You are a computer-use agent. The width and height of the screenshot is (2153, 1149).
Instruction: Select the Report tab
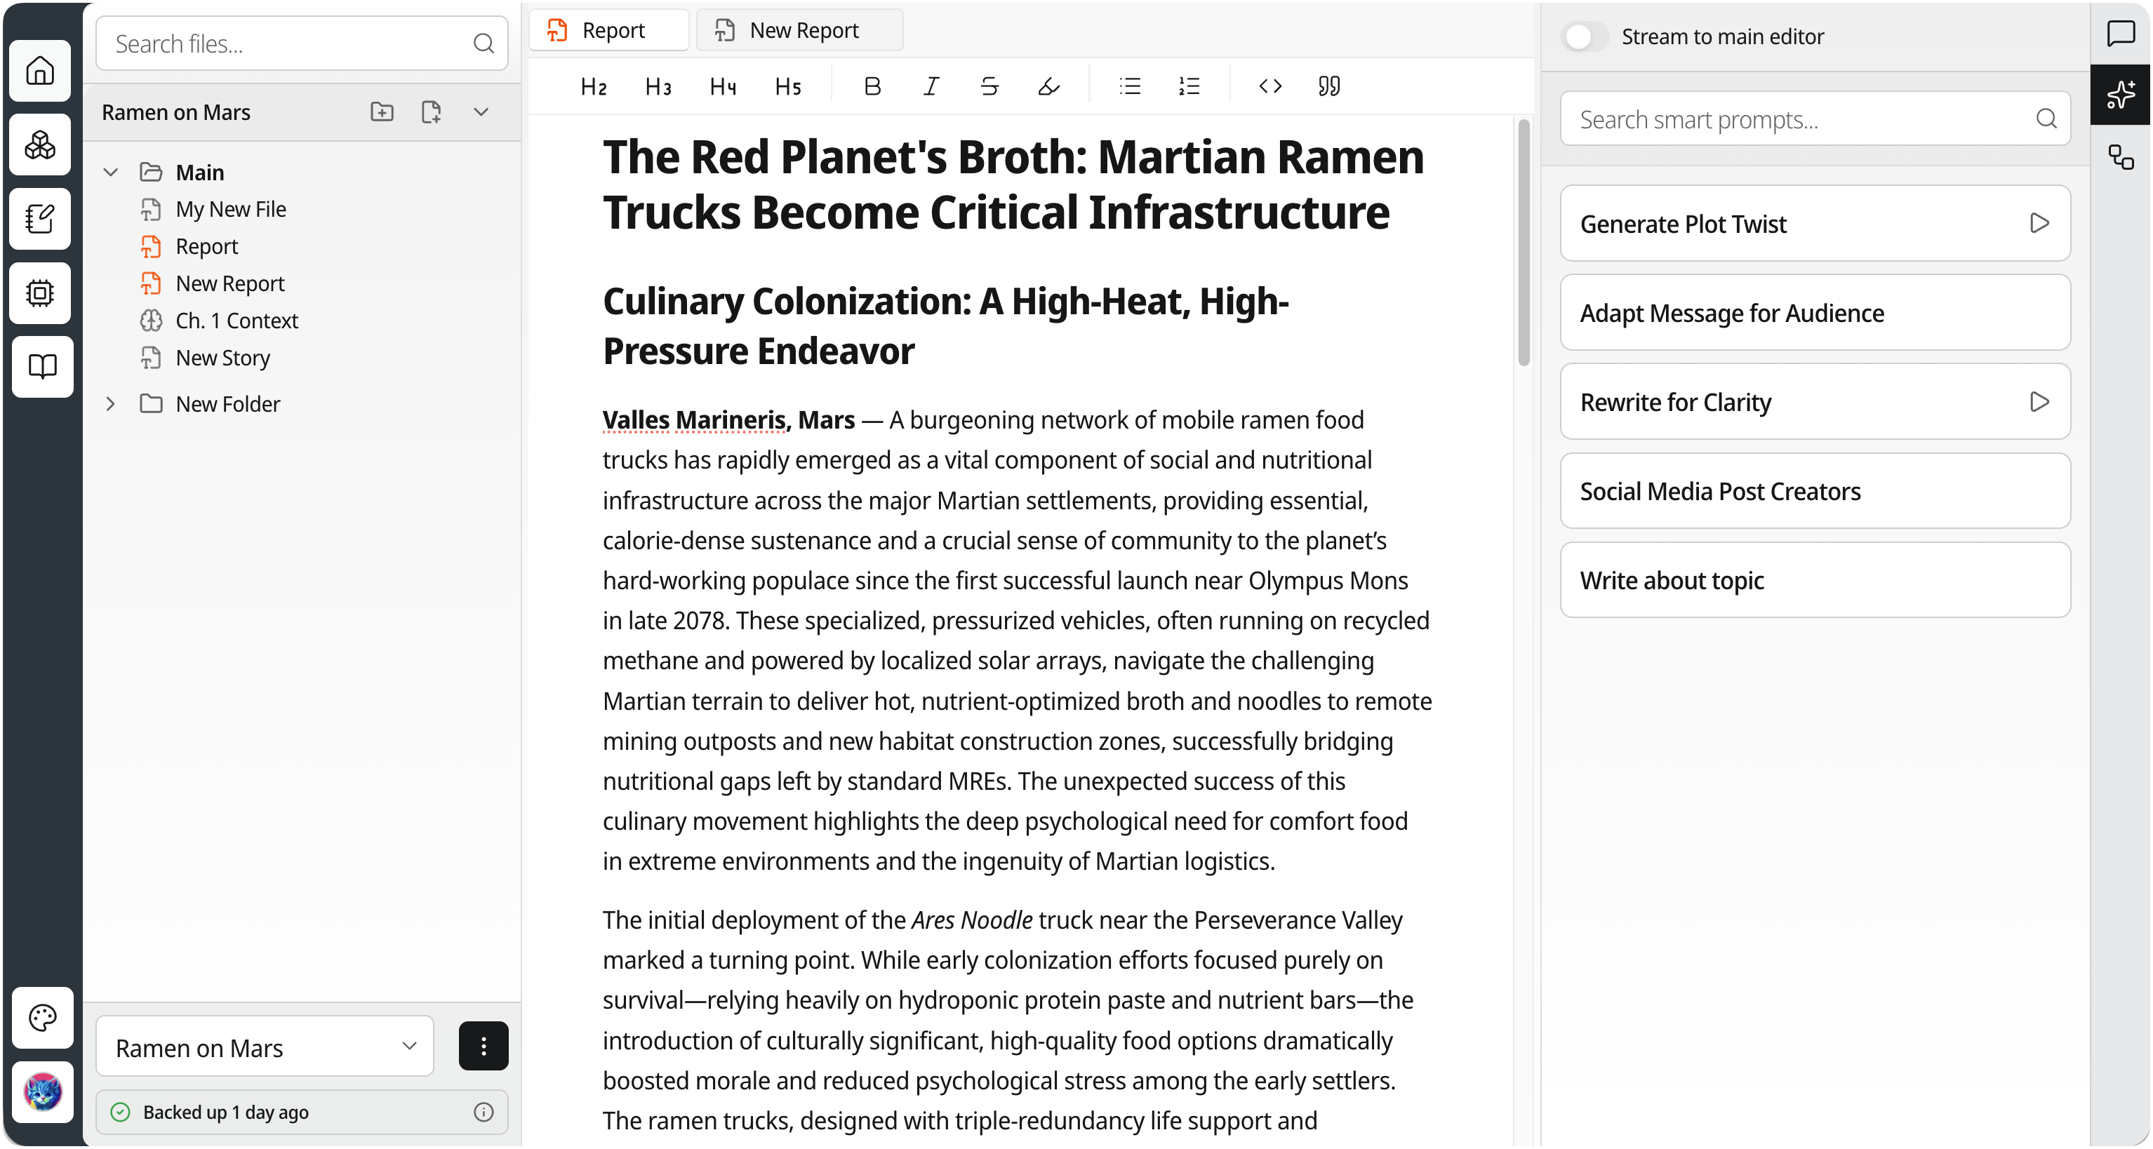[x=610, y=31]
